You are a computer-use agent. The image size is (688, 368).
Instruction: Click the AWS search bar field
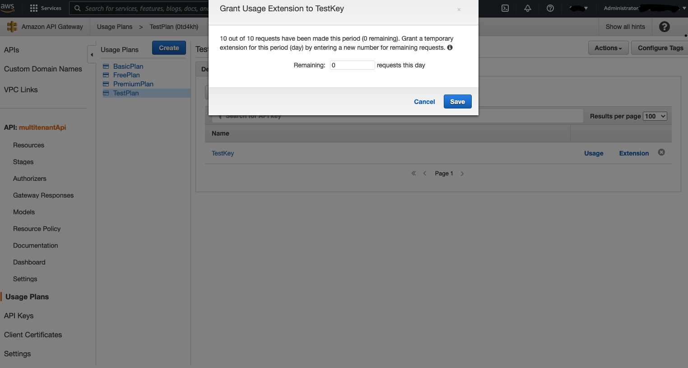pos(139,8)
